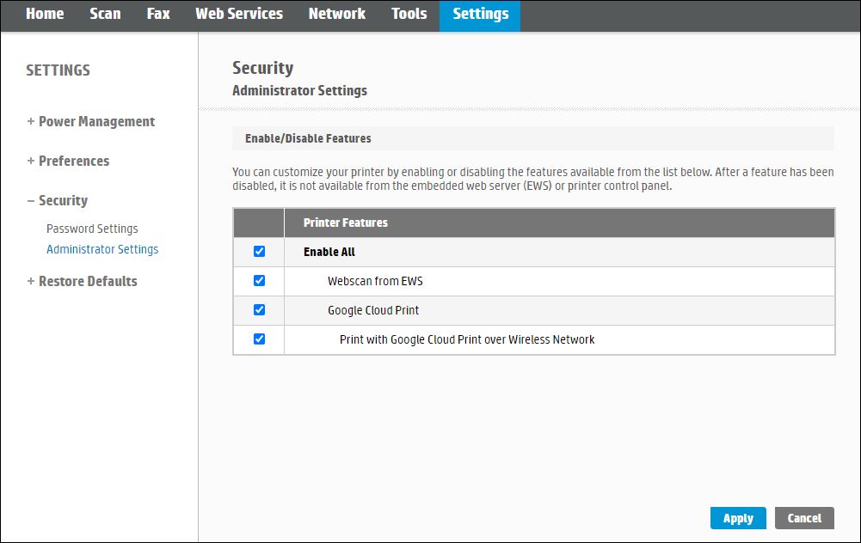
Task: Go to Web Services tab
Action: (x=238, y=14)
